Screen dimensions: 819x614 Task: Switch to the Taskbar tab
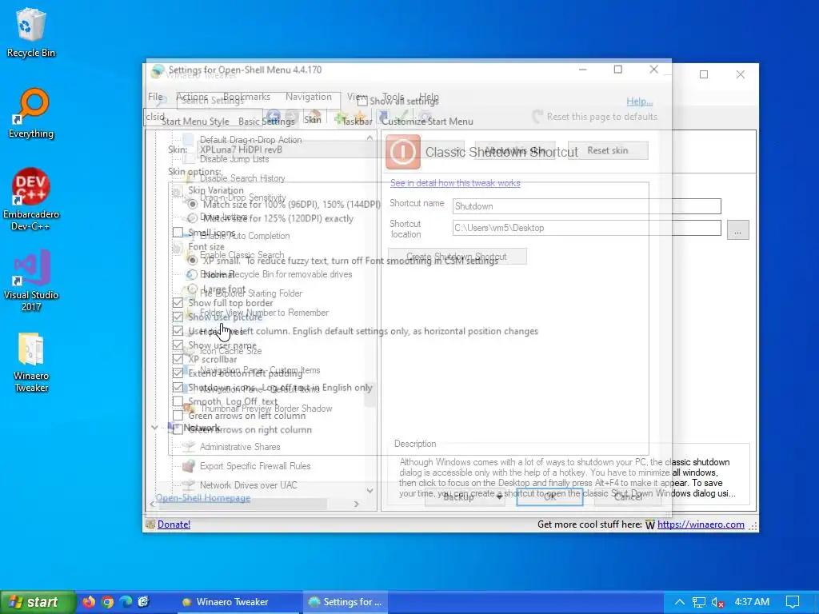click(x=357, y=122)
